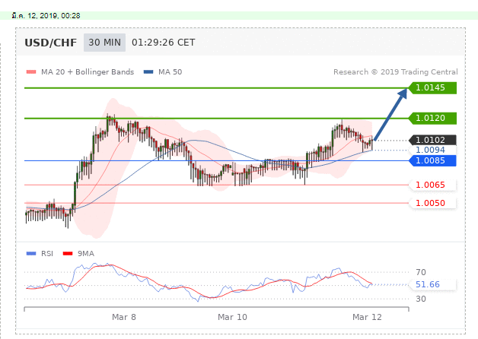Select the USD/CHF pair title
Image resolution: width=478 pixels, height=339 pixels.
(50, 43)
